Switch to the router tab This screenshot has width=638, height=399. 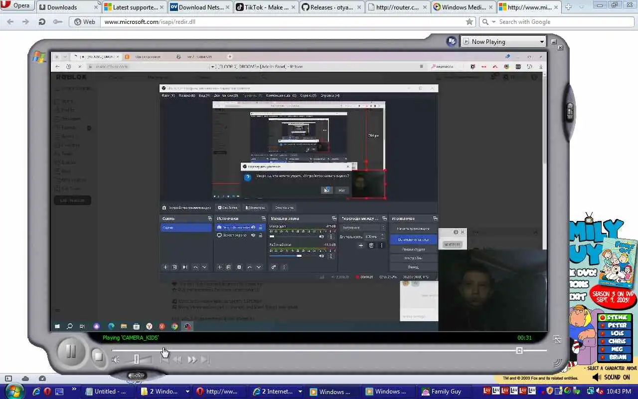(x=397, y=7)
